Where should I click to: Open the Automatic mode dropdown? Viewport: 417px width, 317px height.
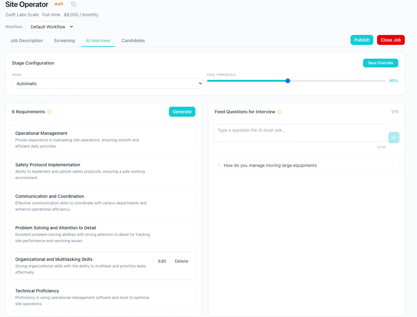pos(107,84)
